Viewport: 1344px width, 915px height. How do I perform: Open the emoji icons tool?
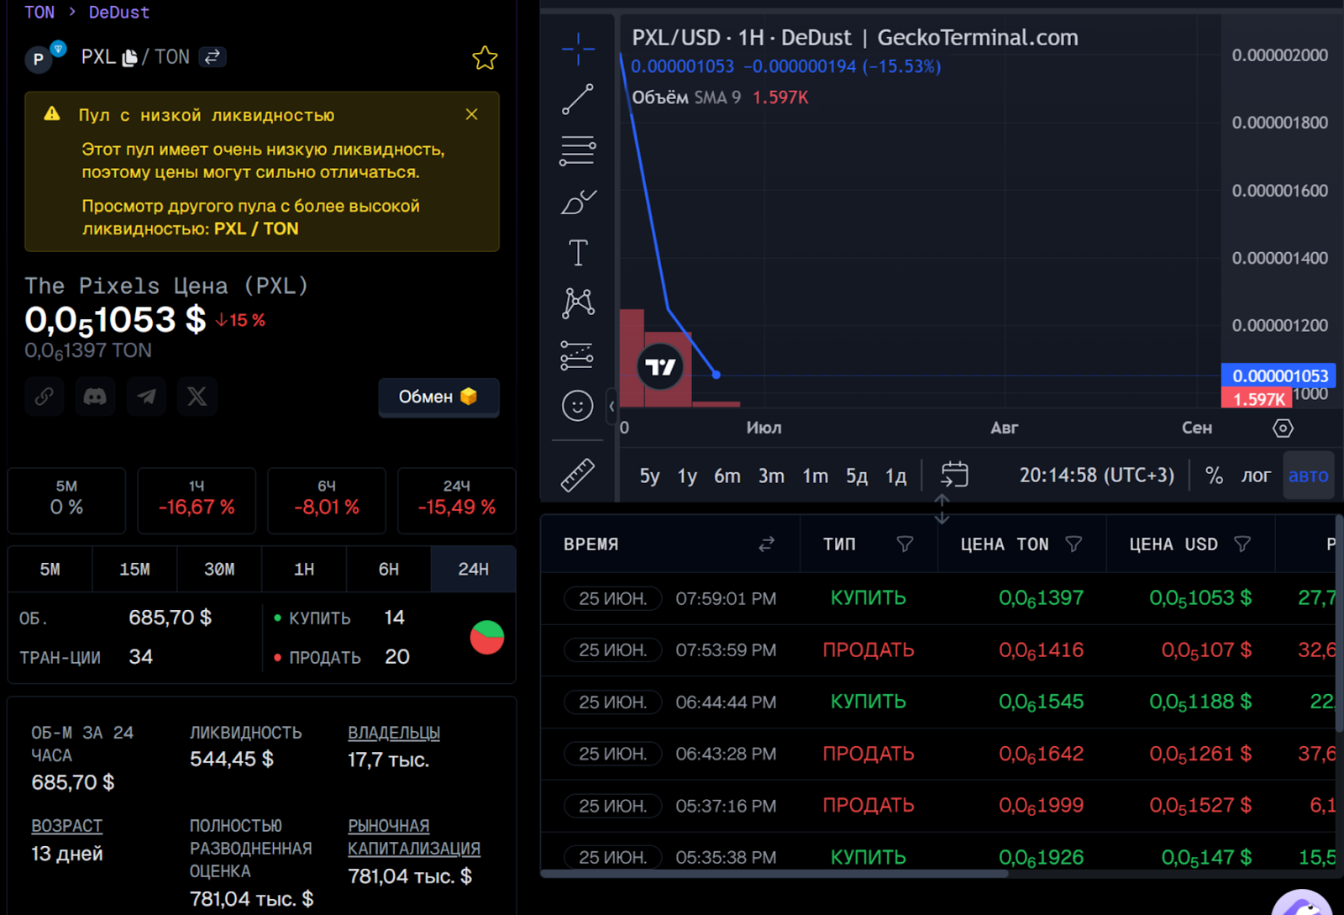pos(577,407)
